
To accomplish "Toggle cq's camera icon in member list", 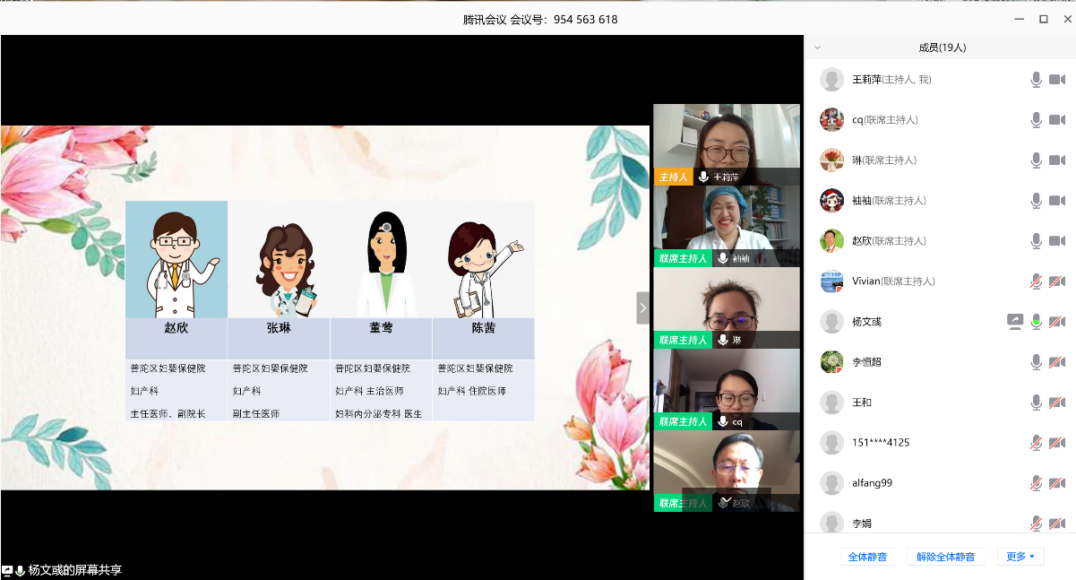I will point(1057,120).
